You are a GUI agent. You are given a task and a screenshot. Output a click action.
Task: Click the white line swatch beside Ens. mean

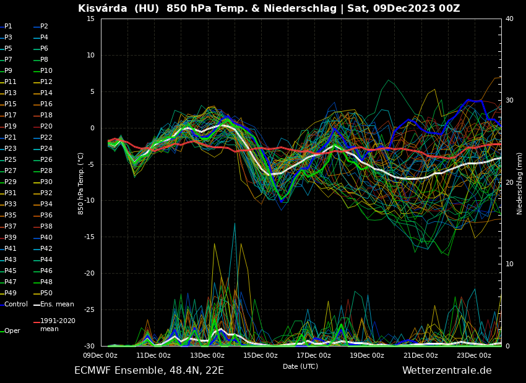(x=36, y=305)
